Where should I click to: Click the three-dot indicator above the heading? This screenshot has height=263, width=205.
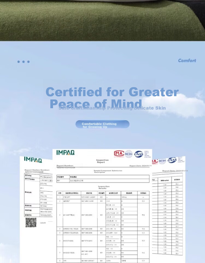(24, 62)
